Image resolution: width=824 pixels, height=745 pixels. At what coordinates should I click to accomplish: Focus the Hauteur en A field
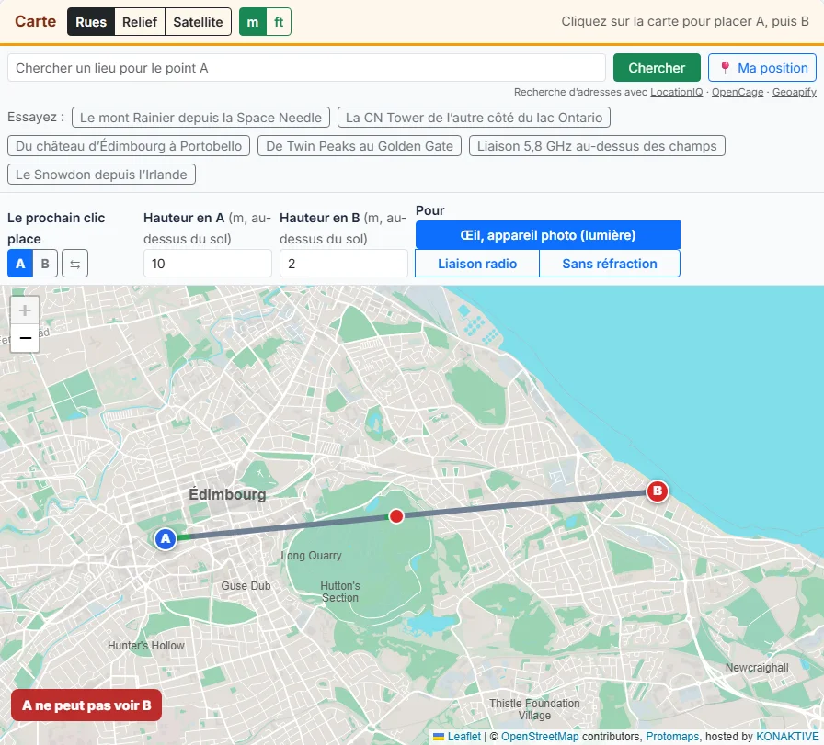(208, 264)
